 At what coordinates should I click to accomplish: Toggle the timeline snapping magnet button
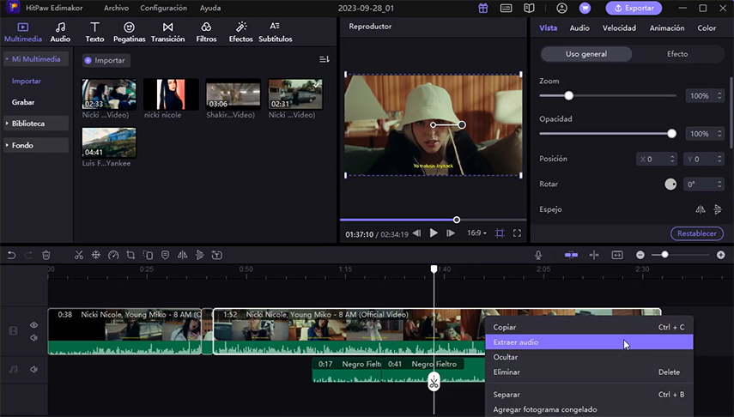click(571, 255)
